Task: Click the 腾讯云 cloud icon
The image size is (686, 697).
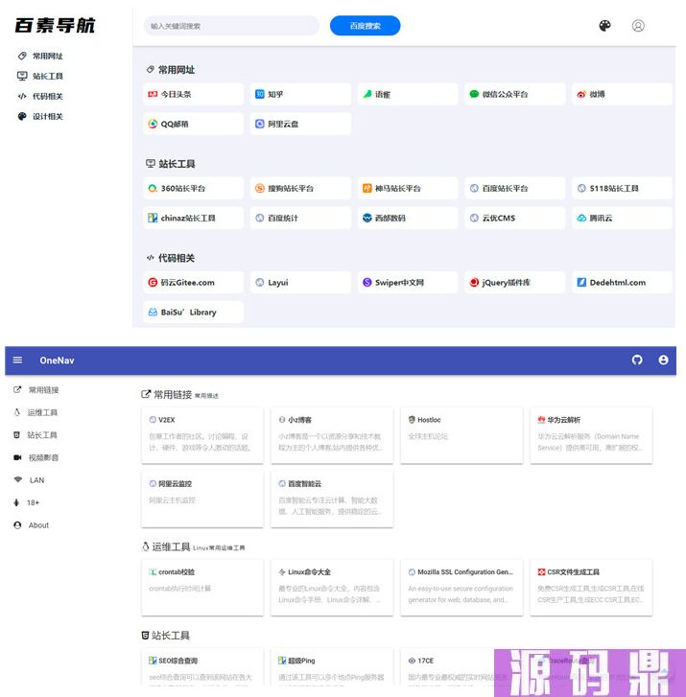Action: pyautogui.click(x=581, y=218)
